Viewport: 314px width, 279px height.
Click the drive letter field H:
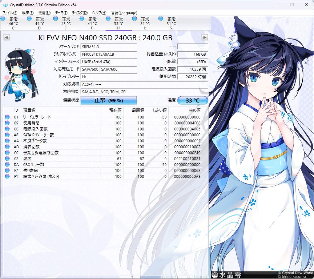[108, 77]
